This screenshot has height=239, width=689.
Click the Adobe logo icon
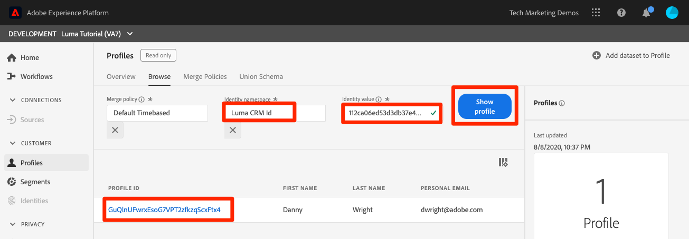(x=15, y=13)
